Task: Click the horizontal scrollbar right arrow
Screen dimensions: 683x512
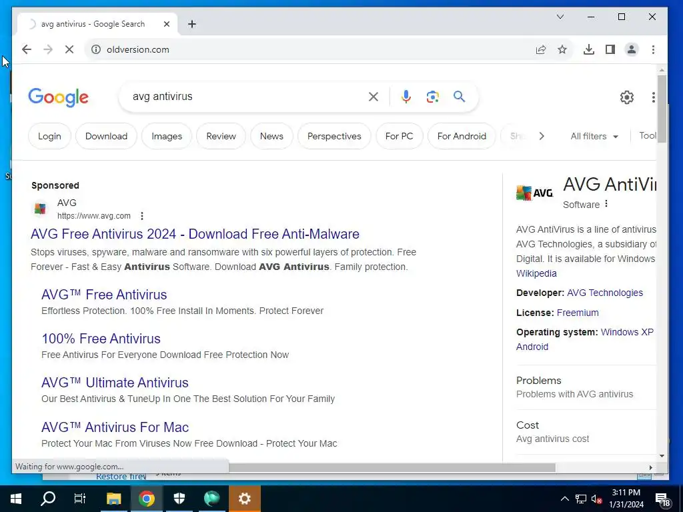Action: click(651, 467)
